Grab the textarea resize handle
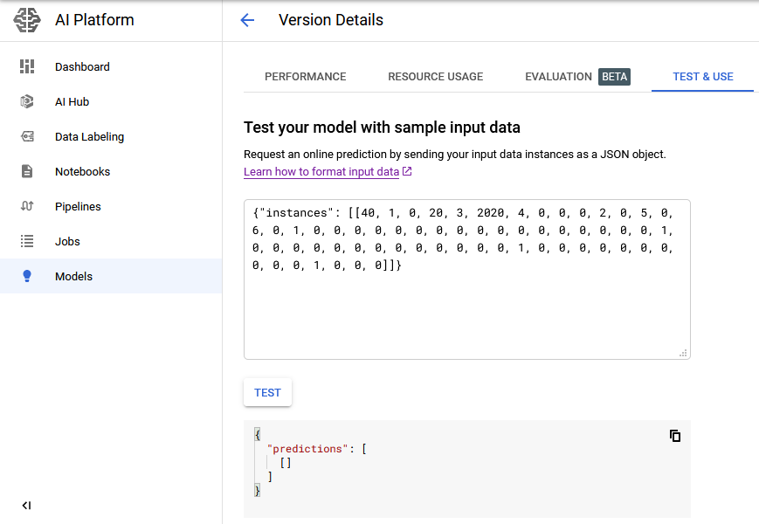 [683, 353]
